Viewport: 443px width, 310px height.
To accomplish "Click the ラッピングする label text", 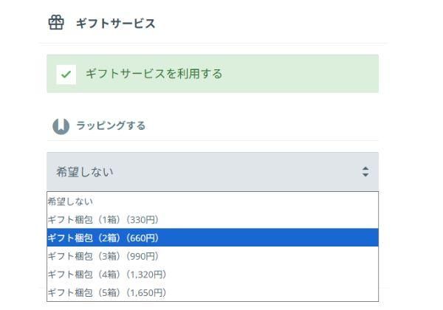I will pyautogui.click(x=111, y=125).
